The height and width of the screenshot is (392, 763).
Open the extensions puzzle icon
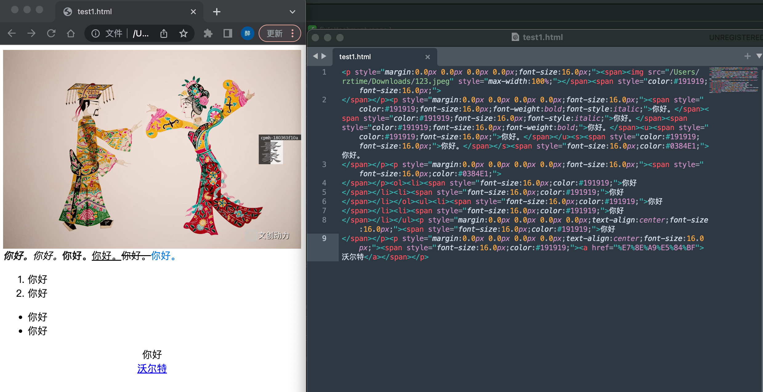pyautogui.click(x=208, y=33)
